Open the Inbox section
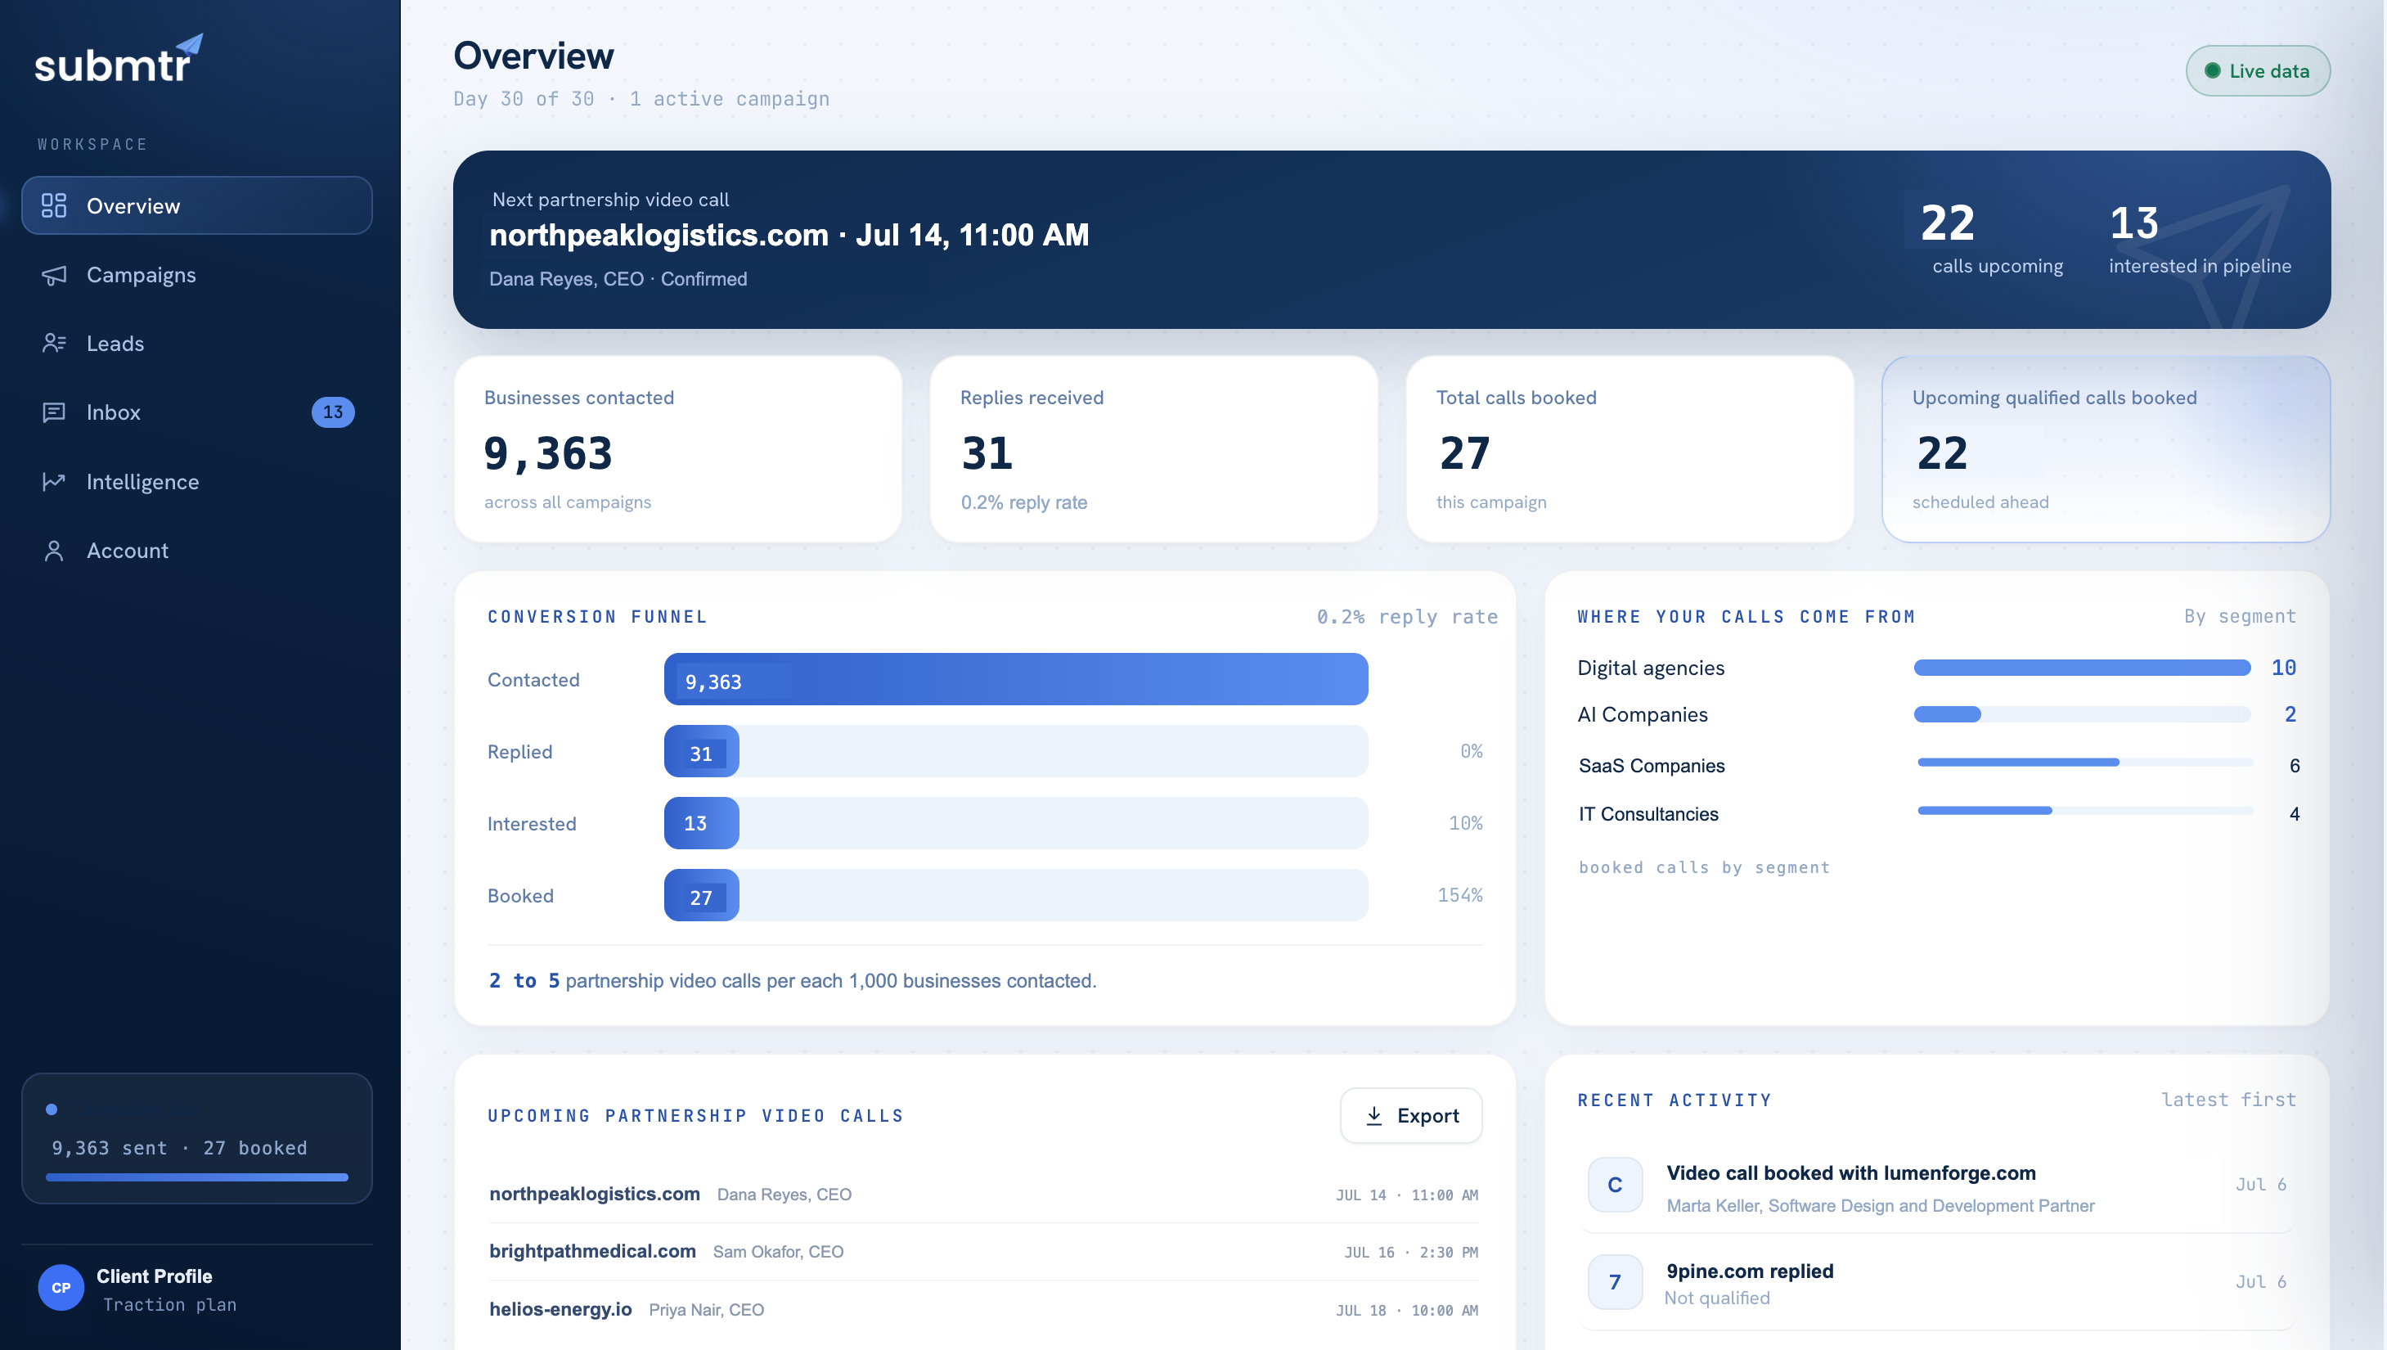The width and height of the screenshot is (2387, 1350). [196, 412]
